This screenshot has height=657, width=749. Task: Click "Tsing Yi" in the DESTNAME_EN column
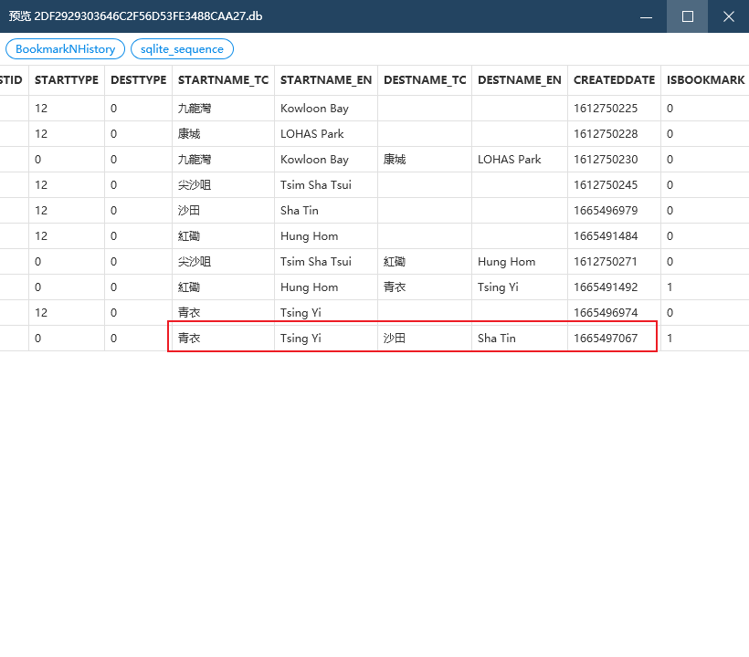tap(498, 287)
